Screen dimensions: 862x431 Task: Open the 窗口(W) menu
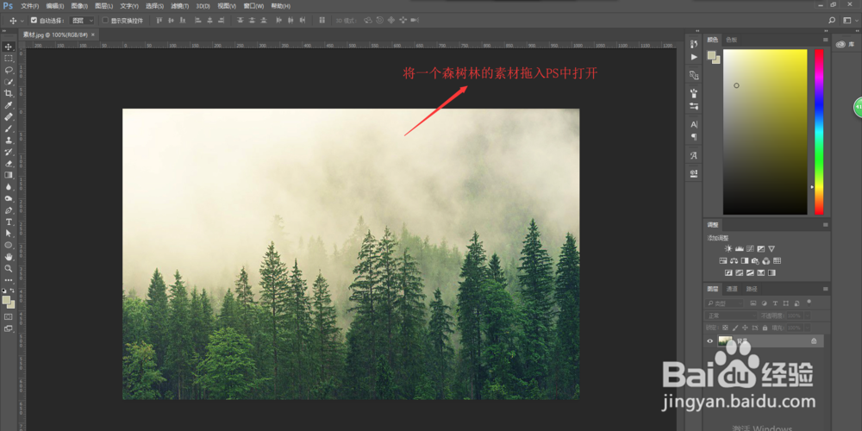(253, 6)
